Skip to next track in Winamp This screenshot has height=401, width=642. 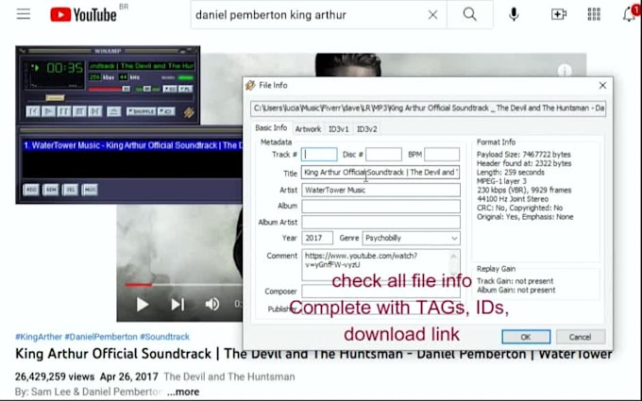point(95,111)
